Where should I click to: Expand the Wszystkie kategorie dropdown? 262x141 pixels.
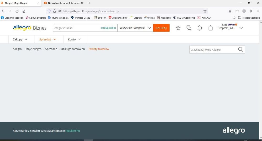pyautogui.click(x=135, y=28)
